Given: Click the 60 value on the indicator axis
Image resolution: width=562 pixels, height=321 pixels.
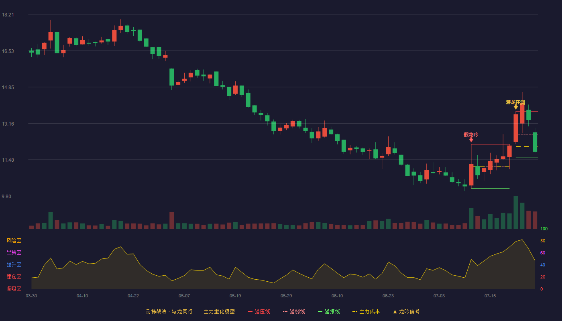Looking at the screenshot, I should coord(543,253).
